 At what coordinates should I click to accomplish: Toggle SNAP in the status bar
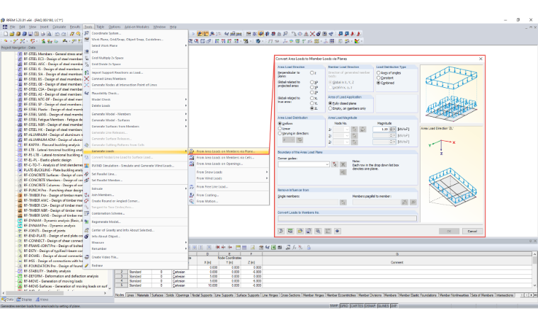coord(333,306)
